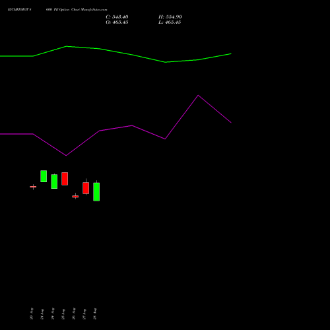Image resolution: width=330 pixels, height=330 pixels.
Task: Click the 20 Aug doji candlestick
Action: [33, 187]
